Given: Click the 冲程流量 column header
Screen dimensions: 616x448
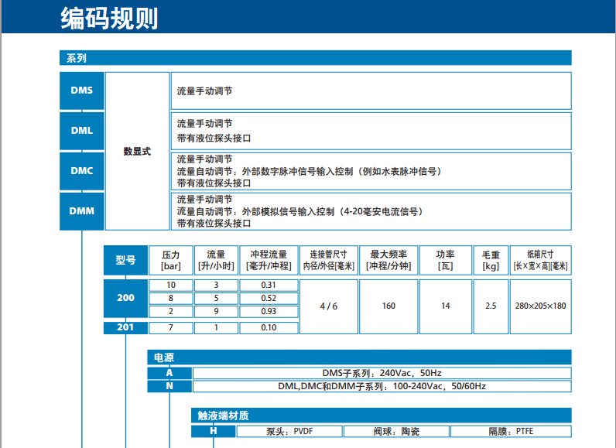Looking at the screenshot, I should [269, 260].
